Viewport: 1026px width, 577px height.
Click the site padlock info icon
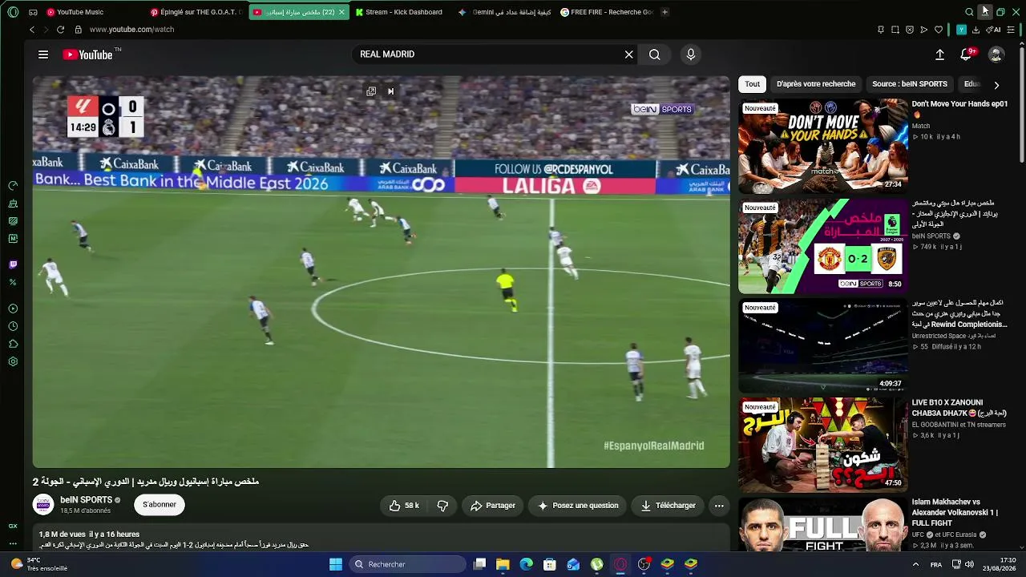78,30
